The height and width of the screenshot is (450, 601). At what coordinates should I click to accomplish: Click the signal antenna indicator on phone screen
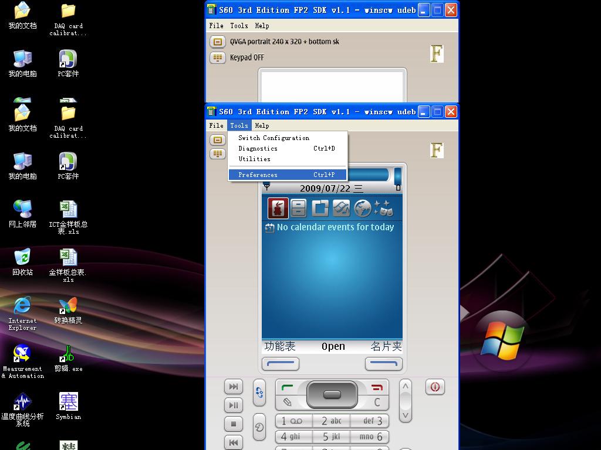click(267, 187)
